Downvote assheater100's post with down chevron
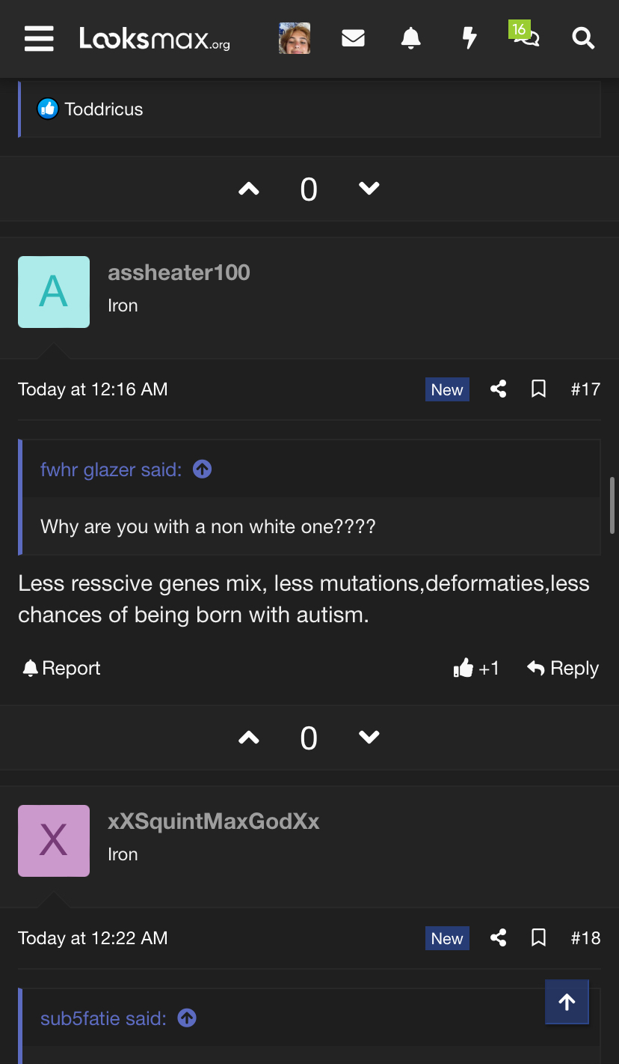The width and height of the screenshot is (619, 1064). coord(369,738)
